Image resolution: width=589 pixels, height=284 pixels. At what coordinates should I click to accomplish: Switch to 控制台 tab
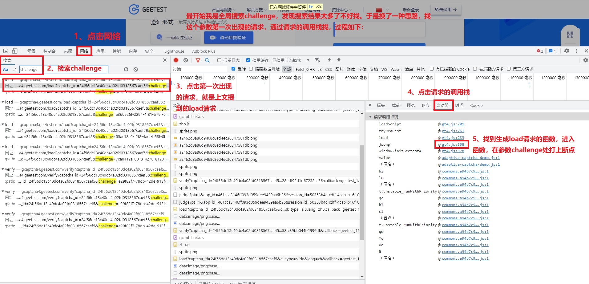click(x=50, y=51)
